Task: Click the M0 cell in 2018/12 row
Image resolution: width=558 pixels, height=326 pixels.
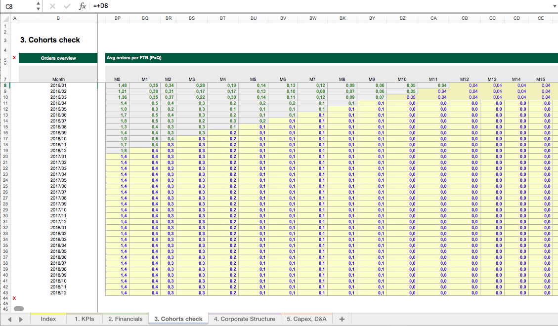Action: 118,293
